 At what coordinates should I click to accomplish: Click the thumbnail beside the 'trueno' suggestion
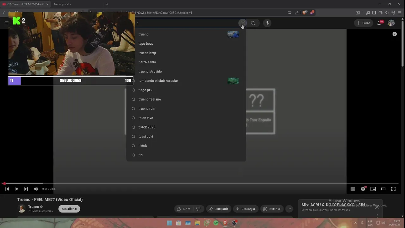click(x=233, y=34)
